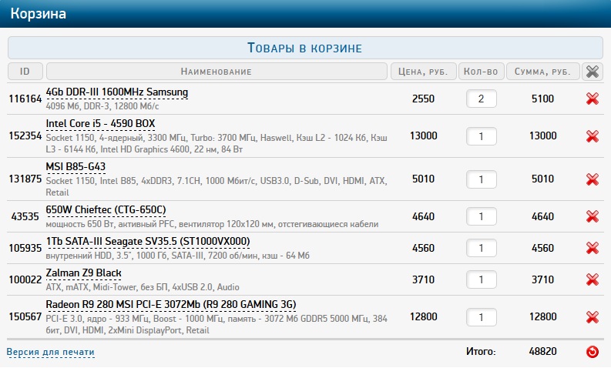The height and width of the screenshot is (368, 611).
Task: Select product ID 116164
Action: (x=25, y=99)
